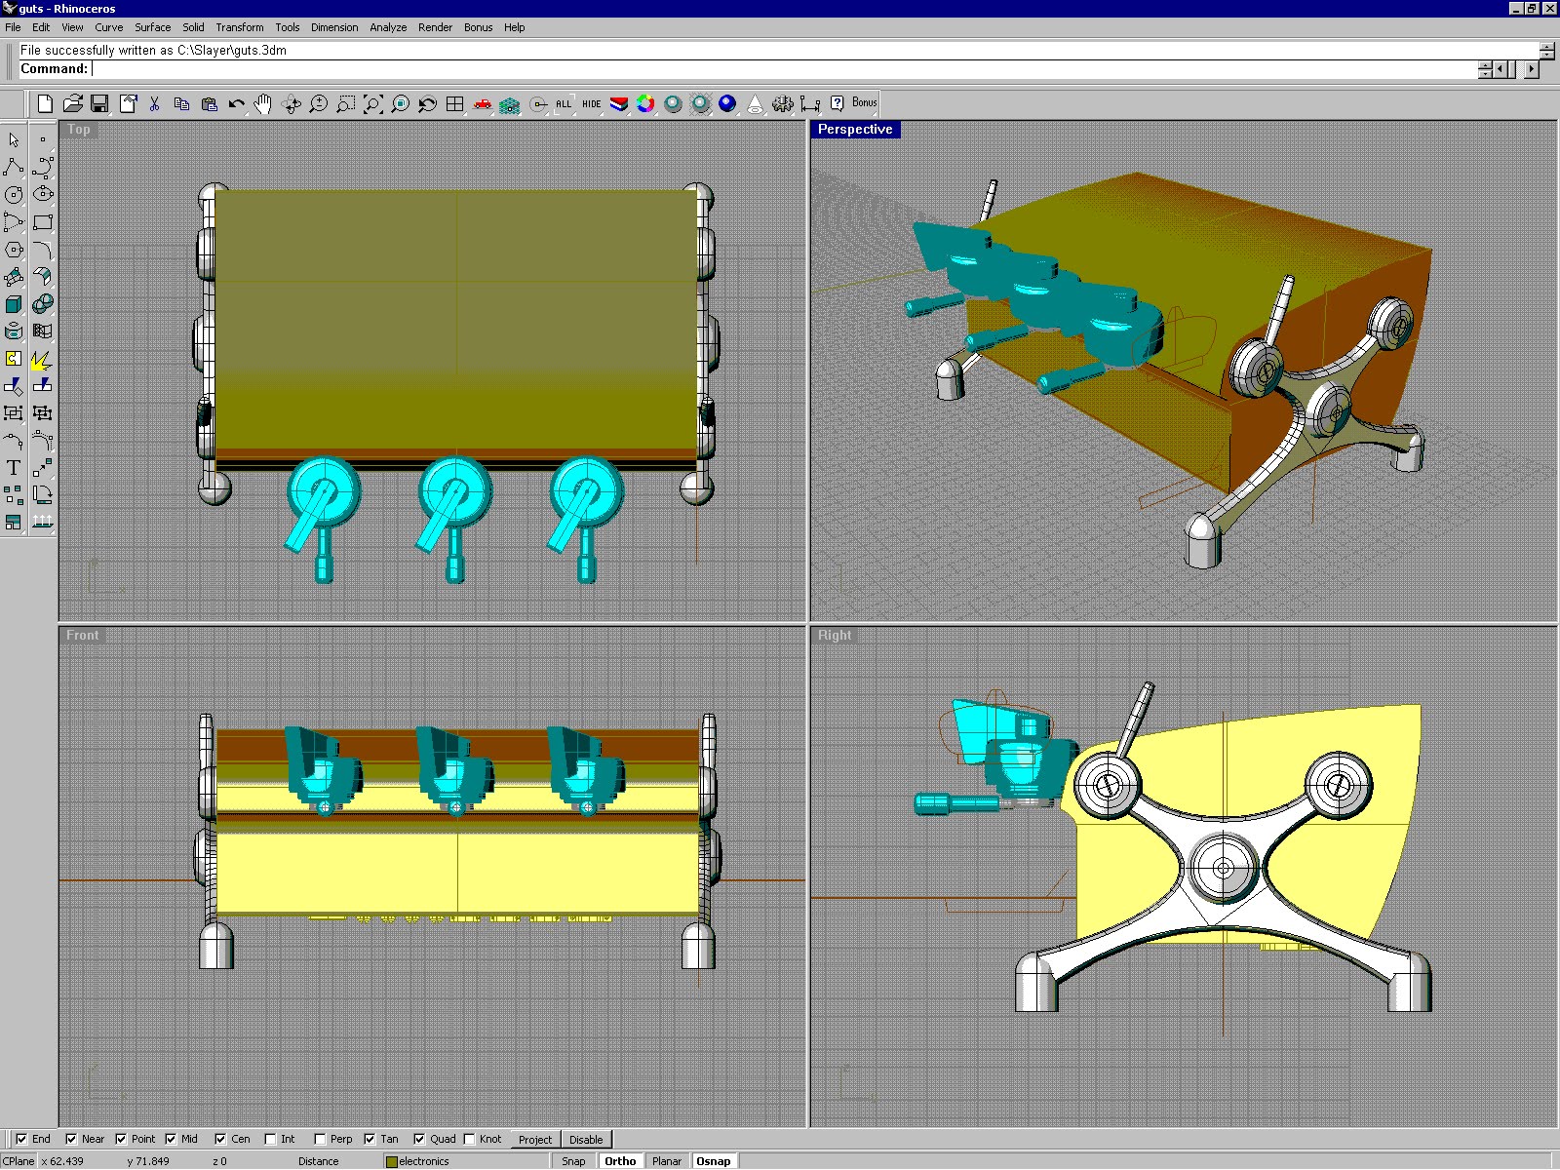Viewport: 1560px width, 1170px height.
Task: Activate the Pan view tool
Action: click(x=263, y=102)
